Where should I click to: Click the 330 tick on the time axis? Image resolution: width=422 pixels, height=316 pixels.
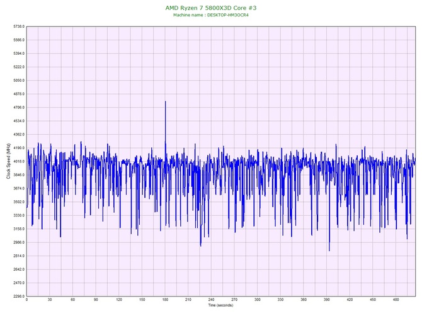tap(280, 300)
